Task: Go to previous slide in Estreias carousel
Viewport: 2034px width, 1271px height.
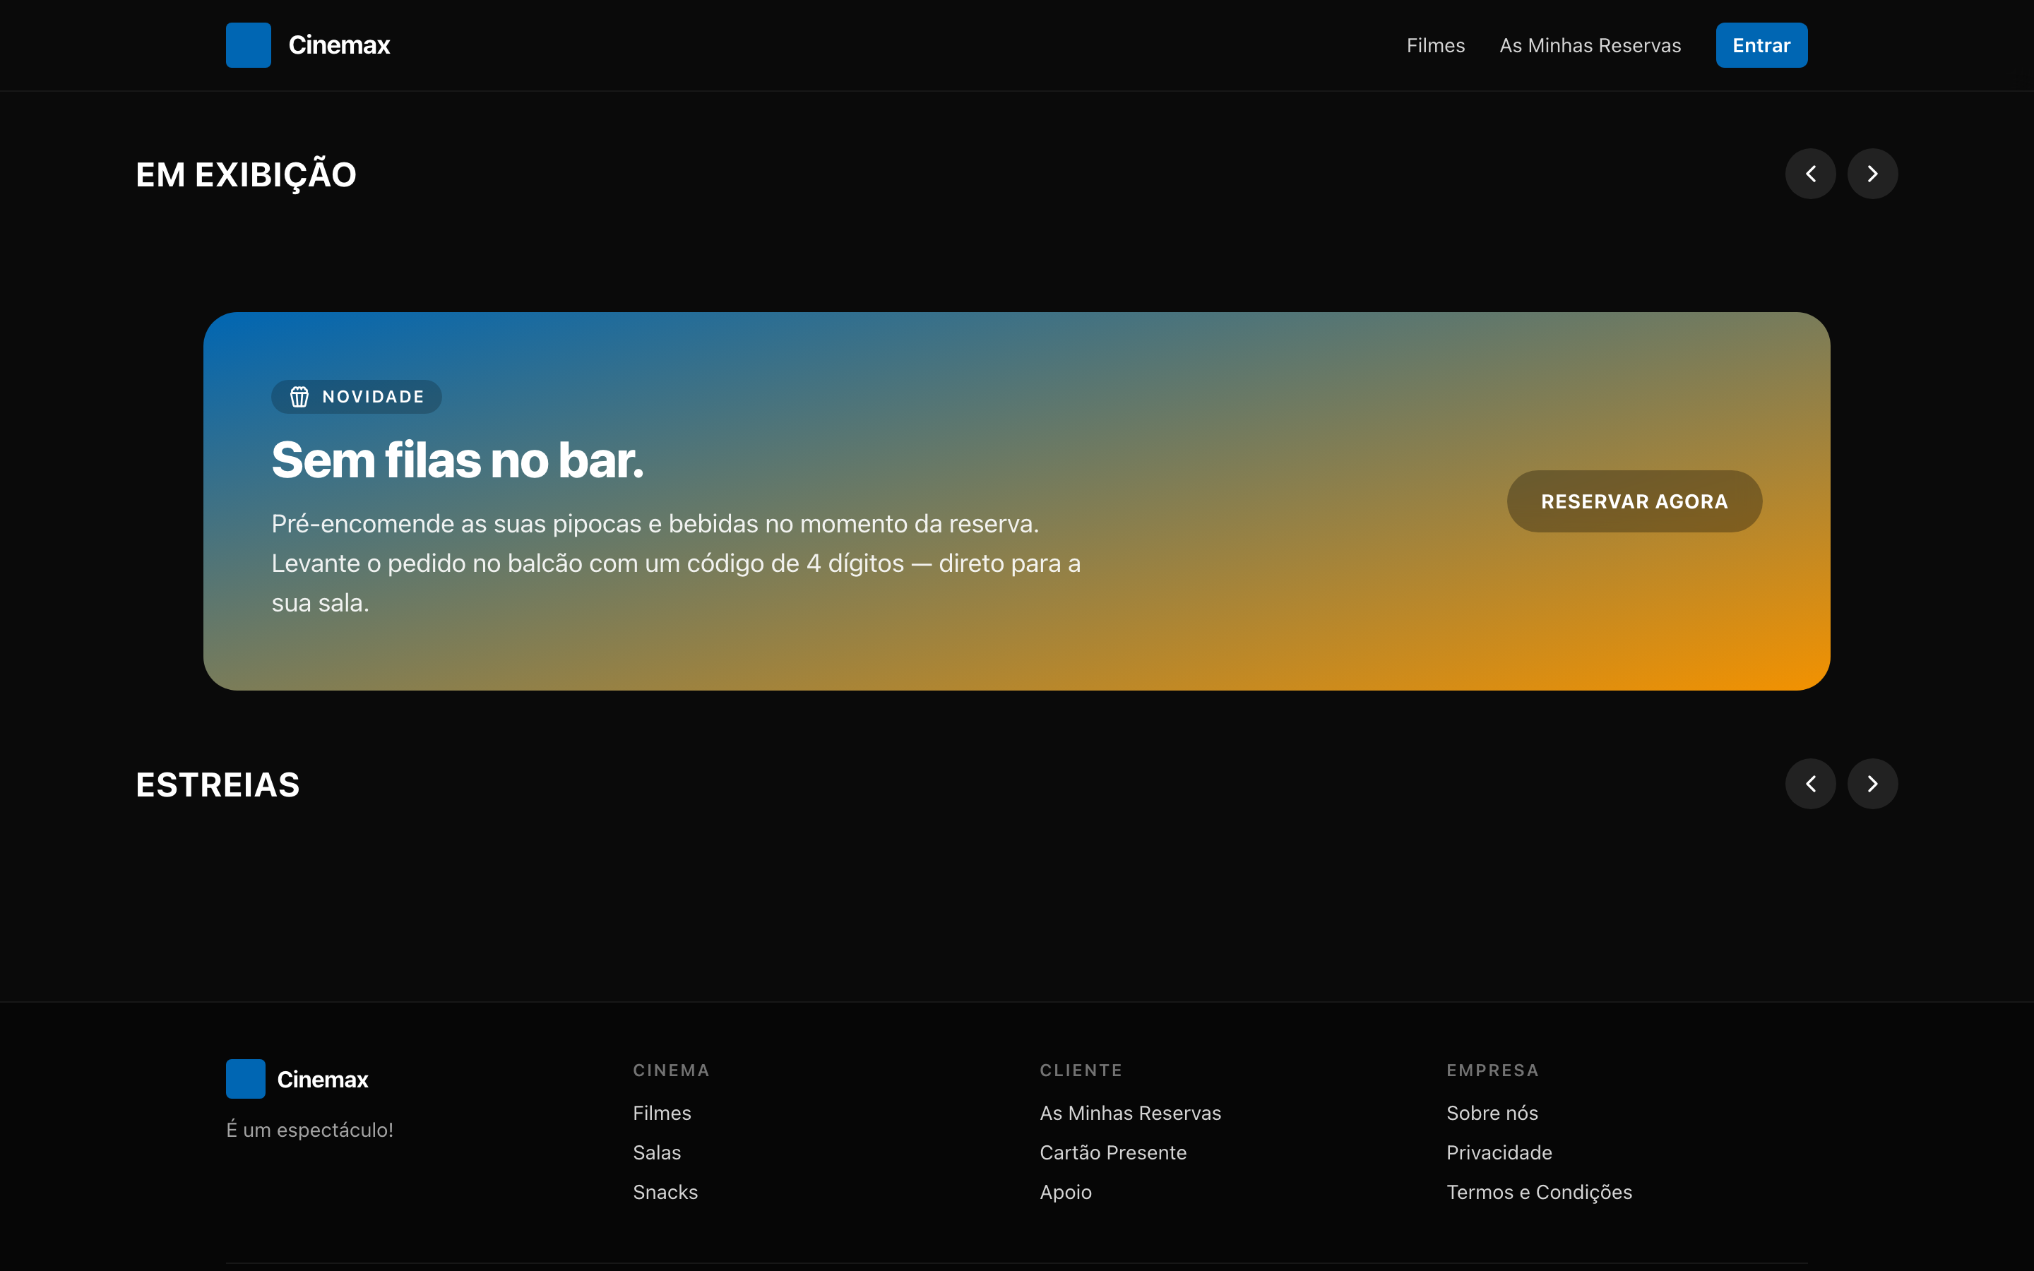Action: (1810, 784)
